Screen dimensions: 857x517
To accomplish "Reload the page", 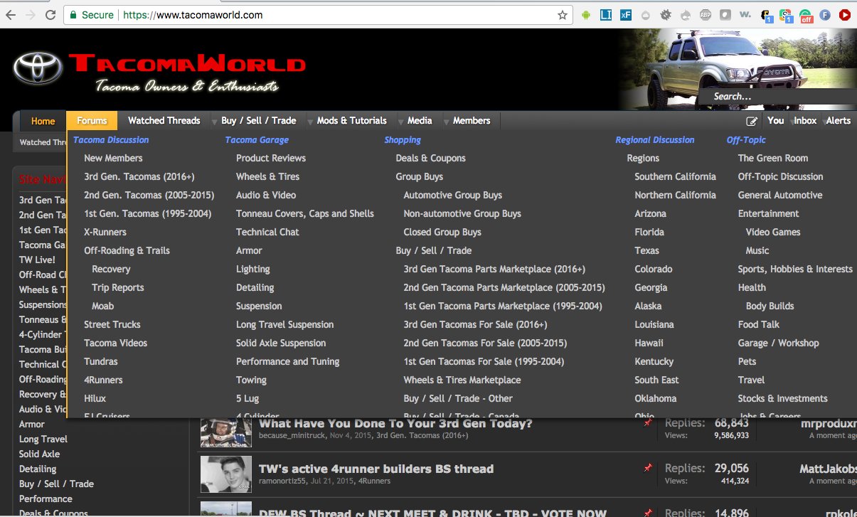I will [x=50, y=14].
